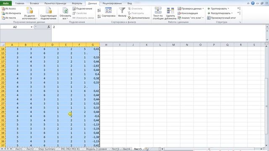Hide detail icon in Структура group
This screenshot has height=151, width=269.
(x=239, y=13)
